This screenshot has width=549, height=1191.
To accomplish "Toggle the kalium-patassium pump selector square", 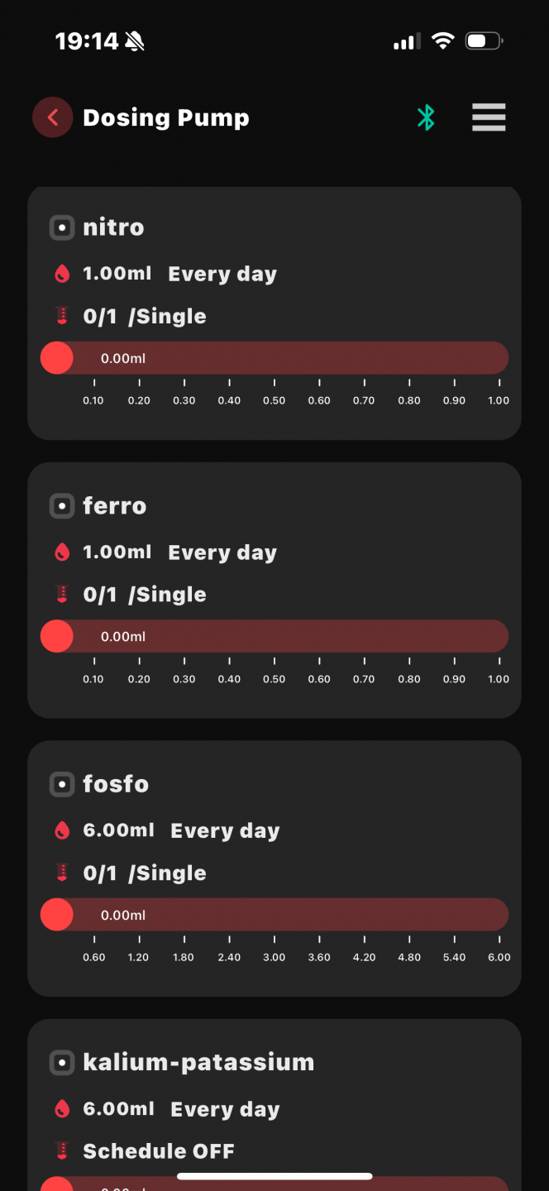I will click(x=62, y=1063).
